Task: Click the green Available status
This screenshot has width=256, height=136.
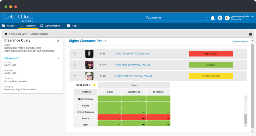Action: (x=211, y=65)
